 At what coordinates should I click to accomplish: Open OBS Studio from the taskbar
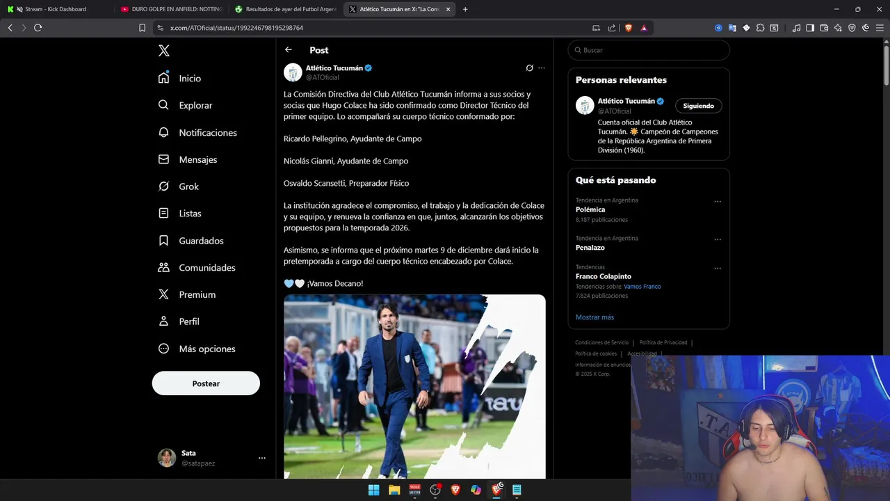click(435, 490)
